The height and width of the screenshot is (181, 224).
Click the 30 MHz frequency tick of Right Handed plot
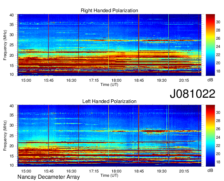(x=12, y=35)
